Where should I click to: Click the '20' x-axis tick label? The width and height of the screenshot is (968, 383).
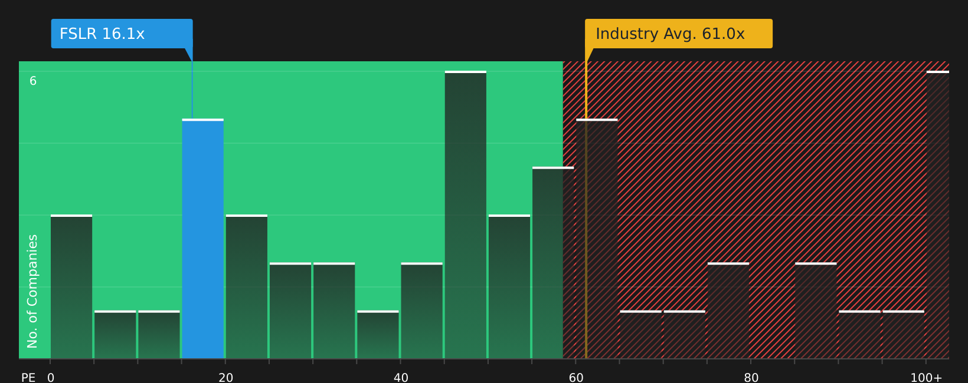226,378
